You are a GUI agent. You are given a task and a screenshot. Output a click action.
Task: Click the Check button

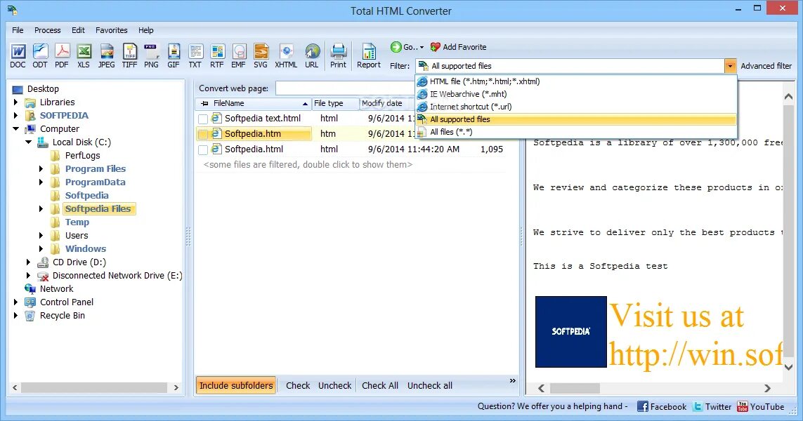(x=298, y=386)
